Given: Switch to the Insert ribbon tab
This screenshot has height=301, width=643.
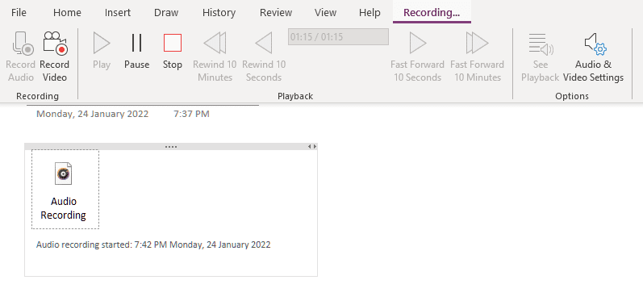Looking at the screenshot, I should [118, 12].
